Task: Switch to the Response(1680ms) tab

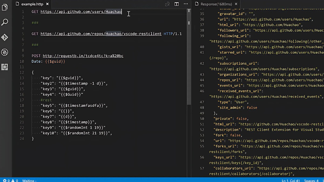Action: coord(215,4)
